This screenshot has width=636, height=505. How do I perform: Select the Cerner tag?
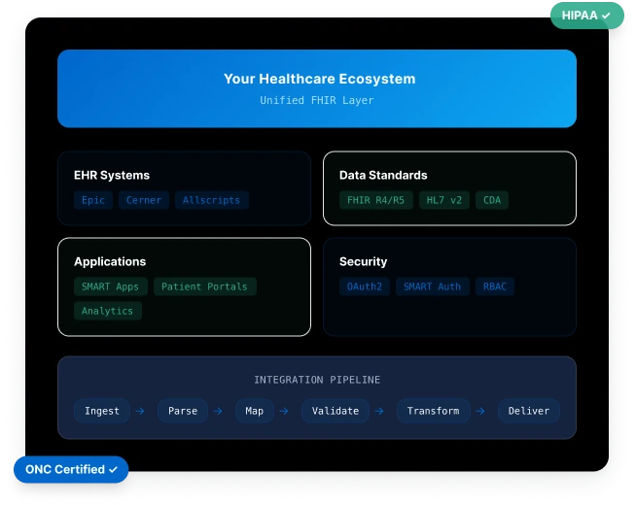[x=144, y=201]
